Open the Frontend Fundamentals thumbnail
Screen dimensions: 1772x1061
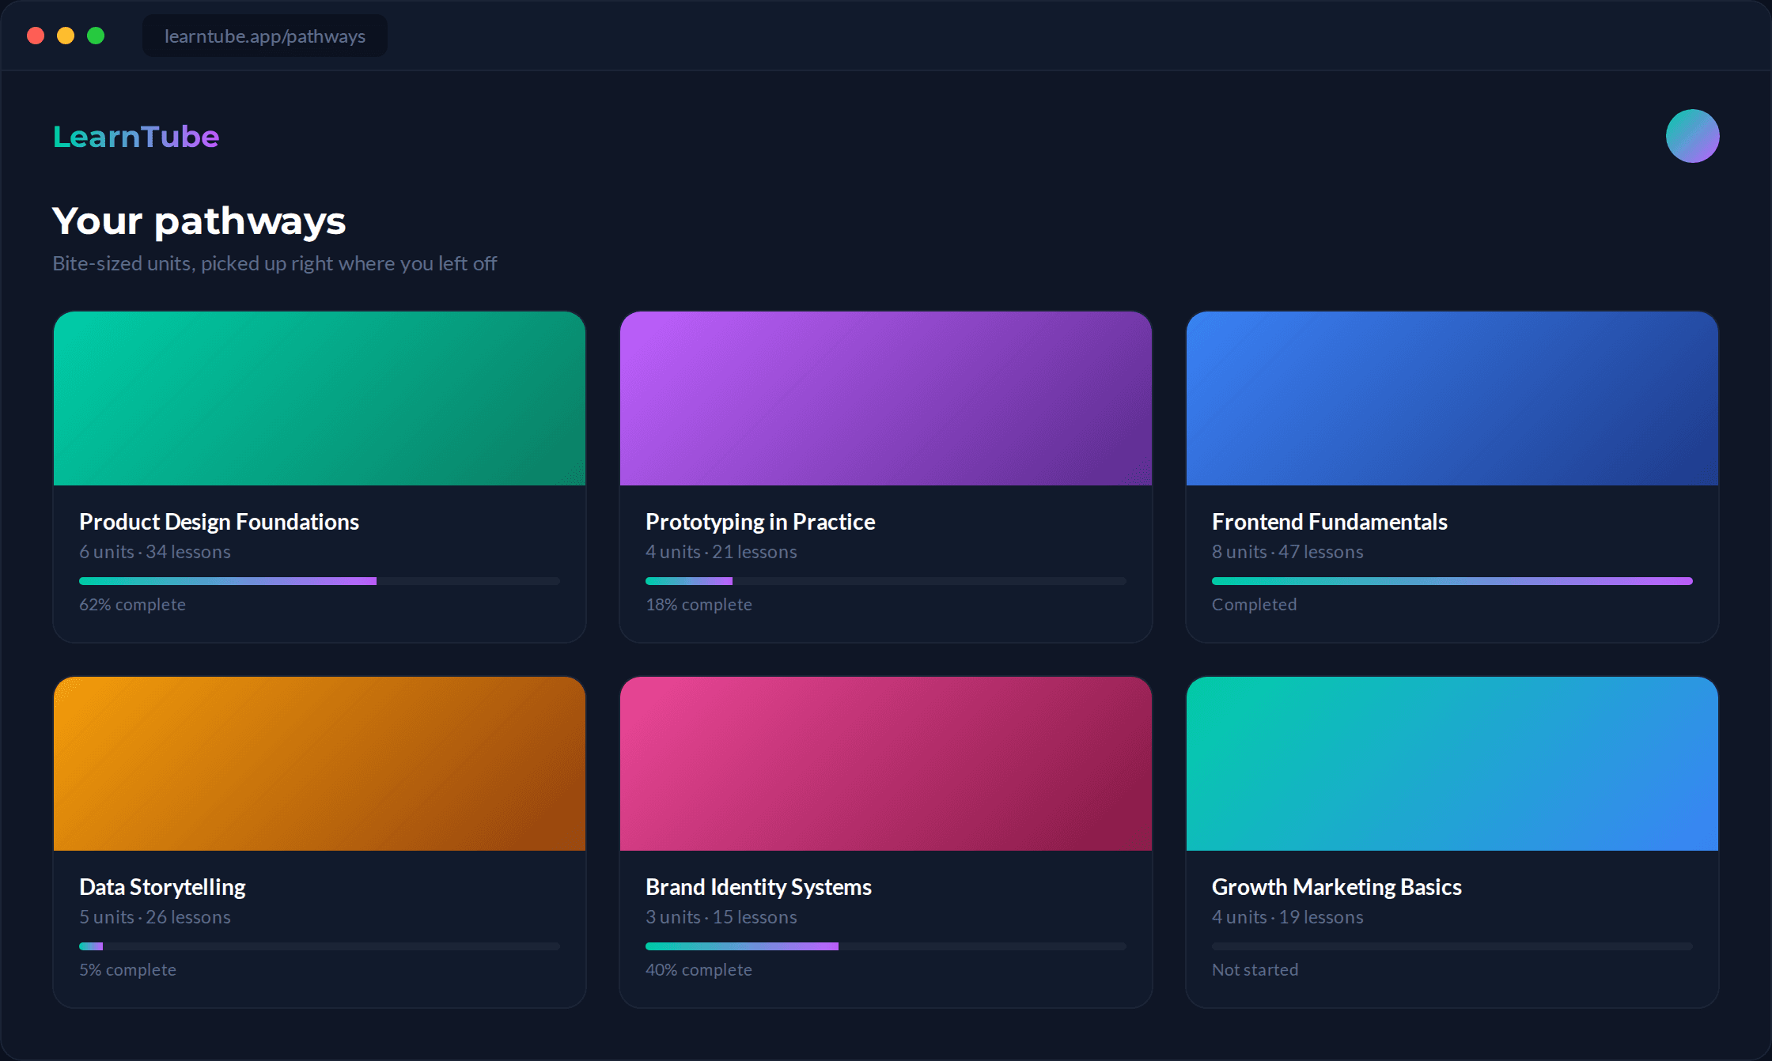(1452, 398)
